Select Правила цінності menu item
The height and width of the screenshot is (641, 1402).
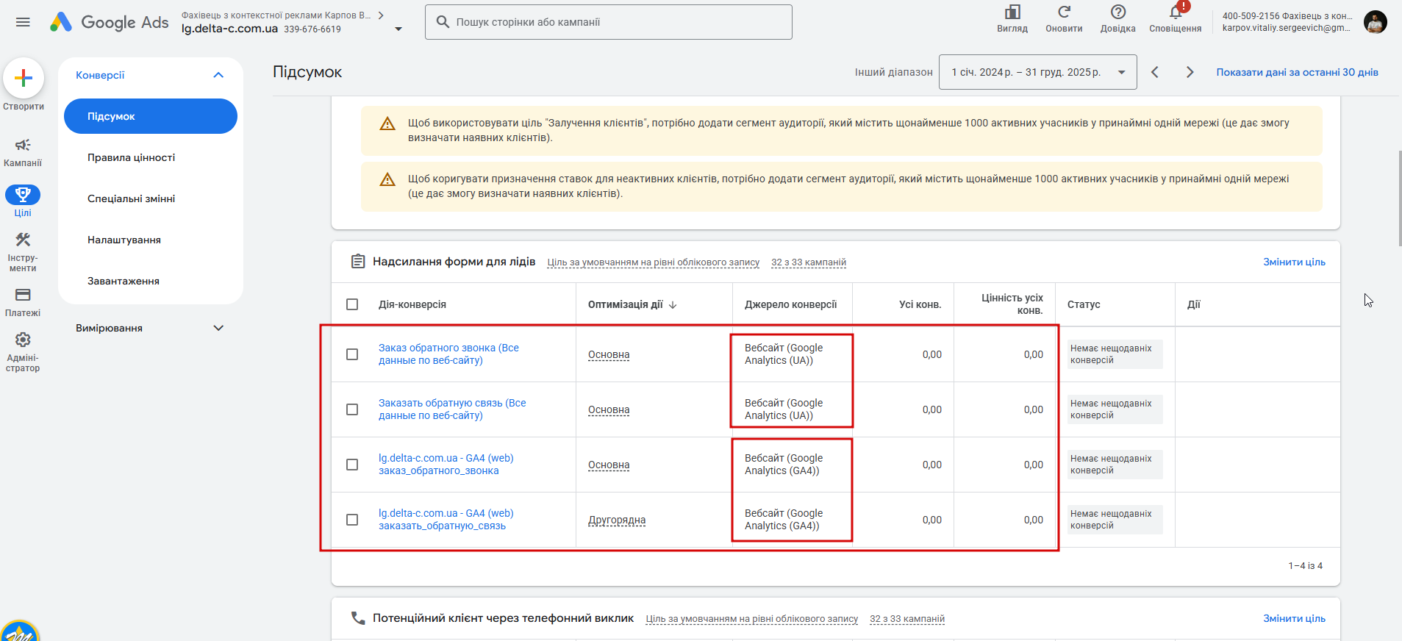click(x=131, y=157)
